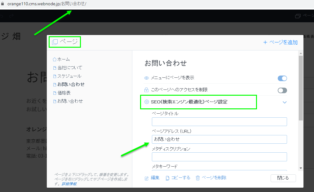This screenshot has width=314, height=192.
Task: Click ページタイトル input field
Action: (219, 122)
